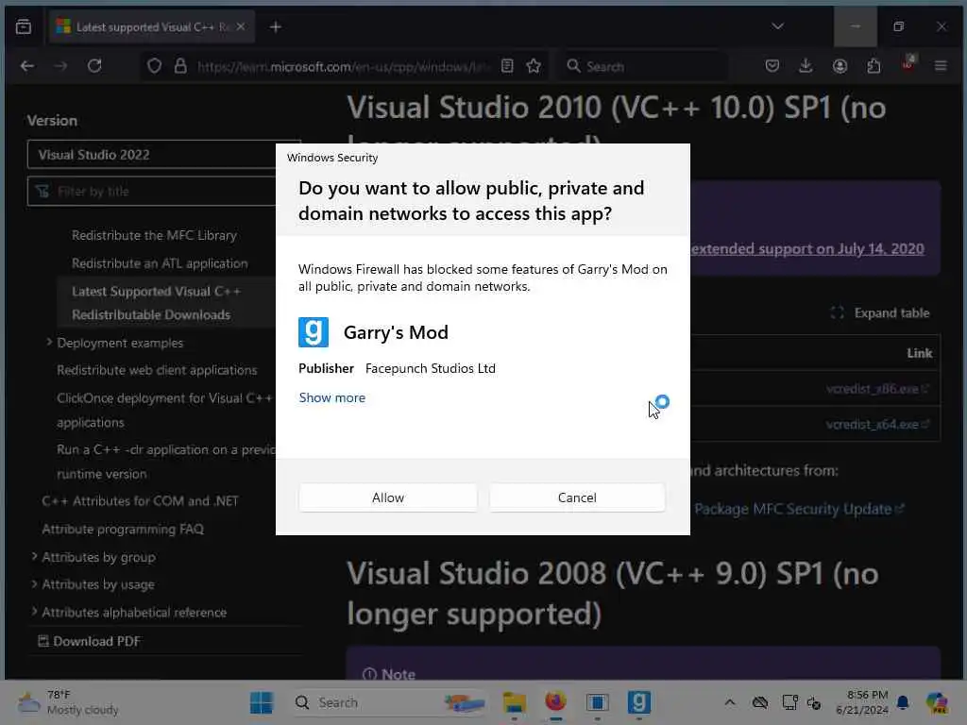Click the Firefox search box
The height and width of the screenshot is (725, 967).
[644, 66]
